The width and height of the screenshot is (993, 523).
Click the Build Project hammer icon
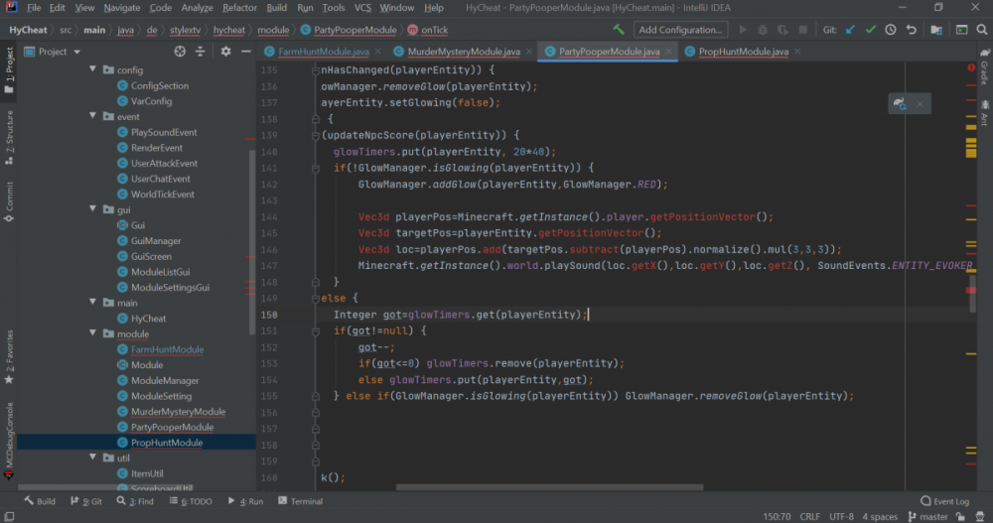pos(619,29)
